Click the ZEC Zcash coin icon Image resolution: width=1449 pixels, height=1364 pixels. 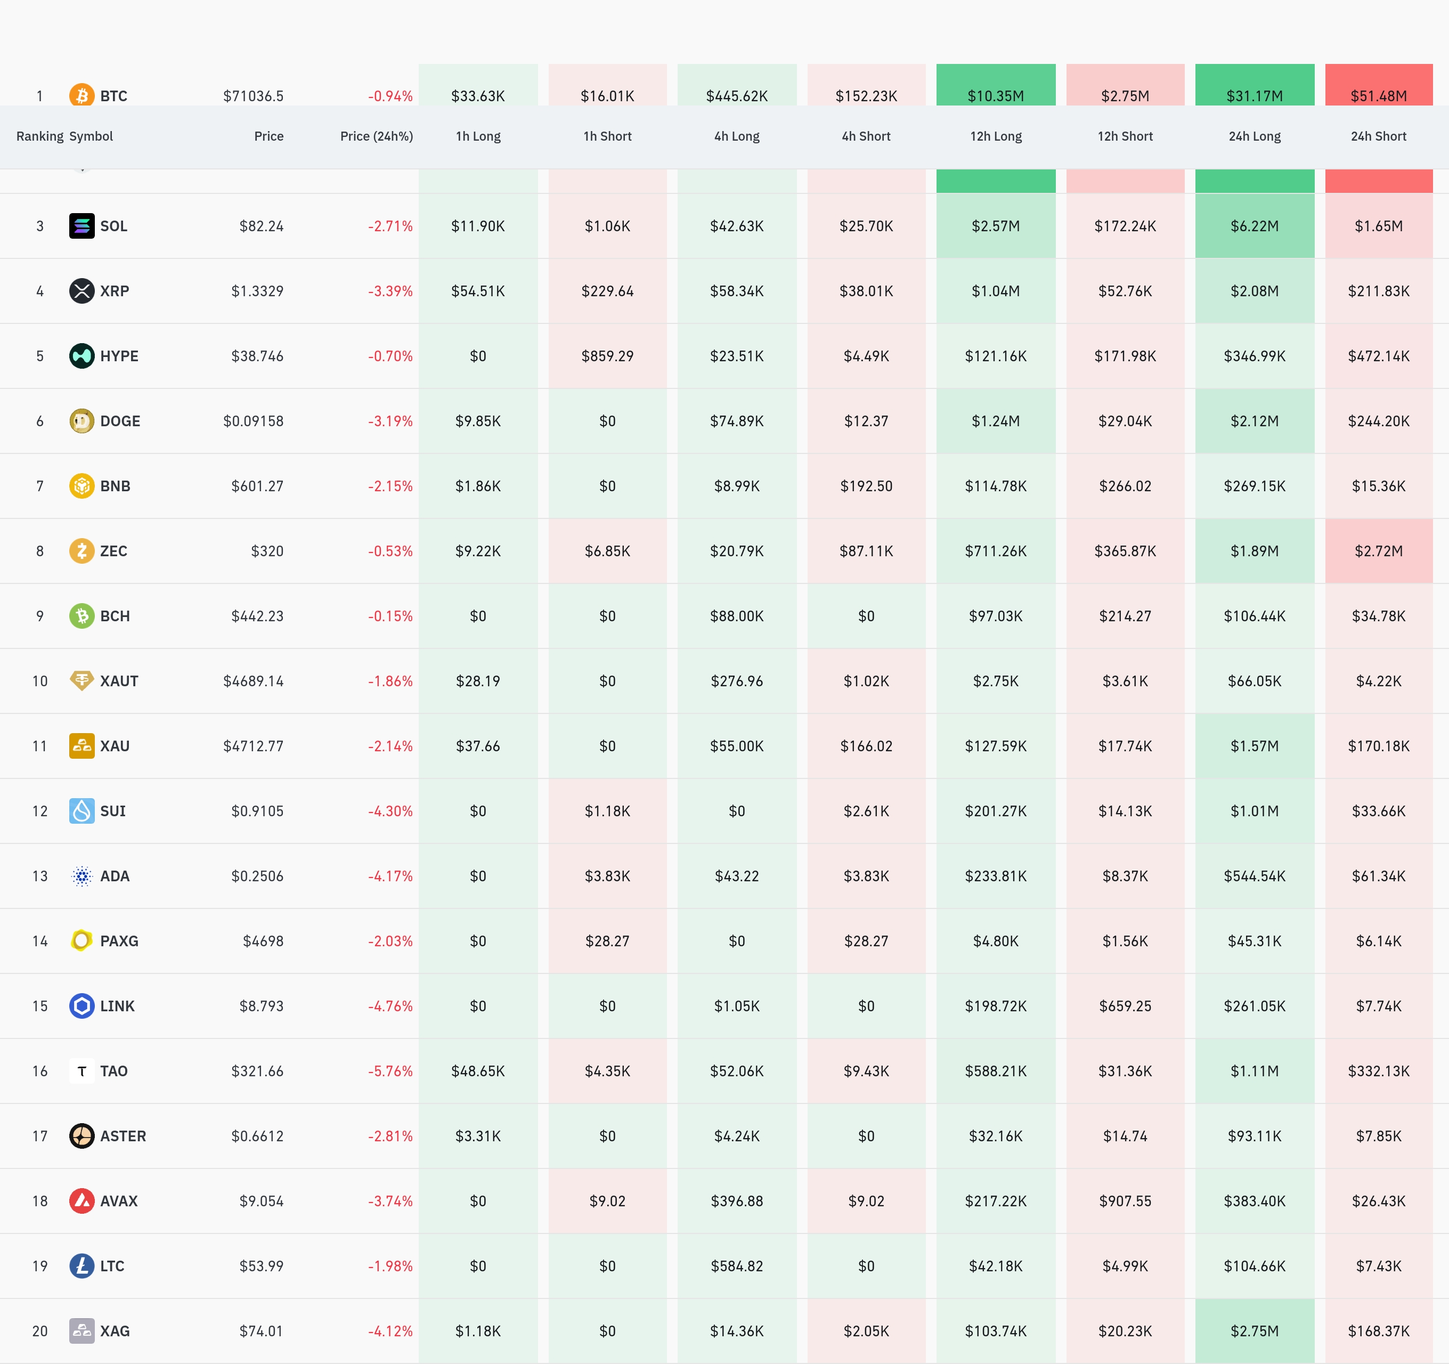tap(82, 550)
